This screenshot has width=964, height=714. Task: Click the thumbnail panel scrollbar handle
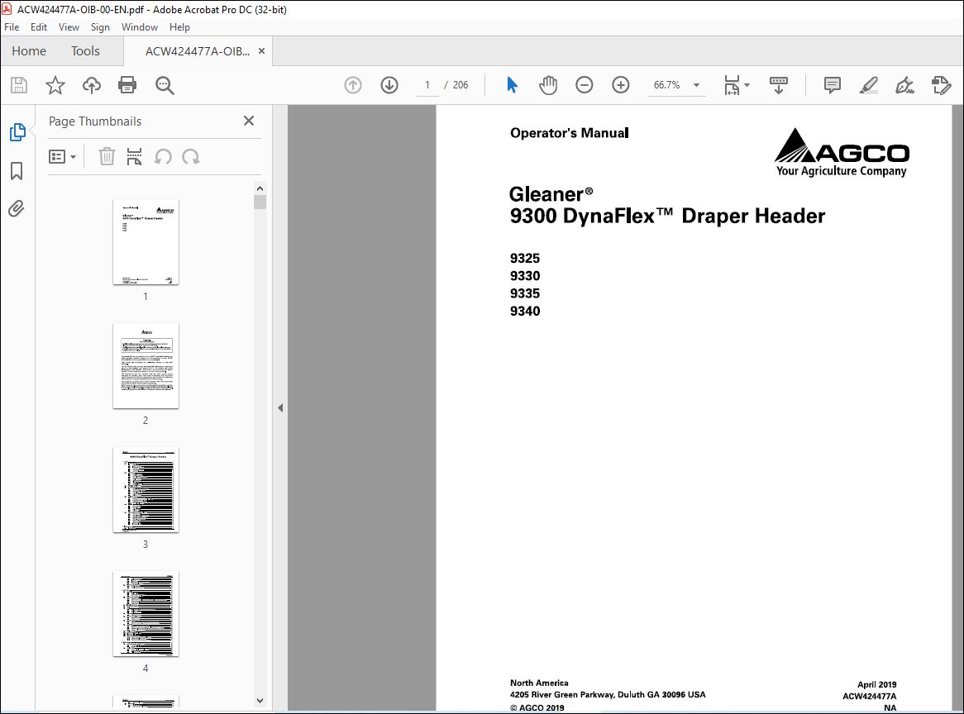pyautogui.click(x=260, y=202)
